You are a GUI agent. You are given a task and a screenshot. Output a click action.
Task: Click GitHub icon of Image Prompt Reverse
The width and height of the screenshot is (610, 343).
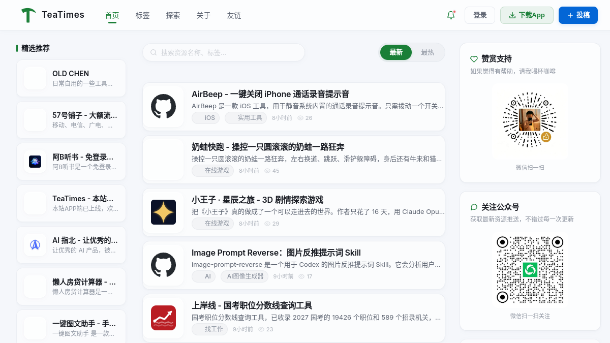click(163, 265)
